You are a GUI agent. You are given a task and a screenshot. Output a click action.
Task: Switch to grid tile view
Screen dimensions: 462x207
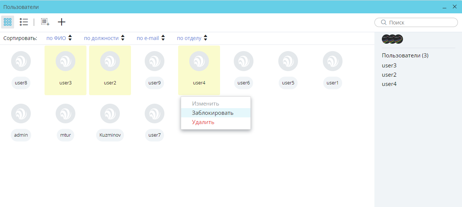coord(7,22)
